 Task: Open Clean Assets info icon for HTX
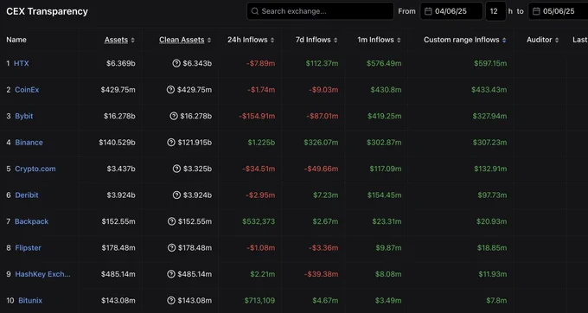click(176, 63)
